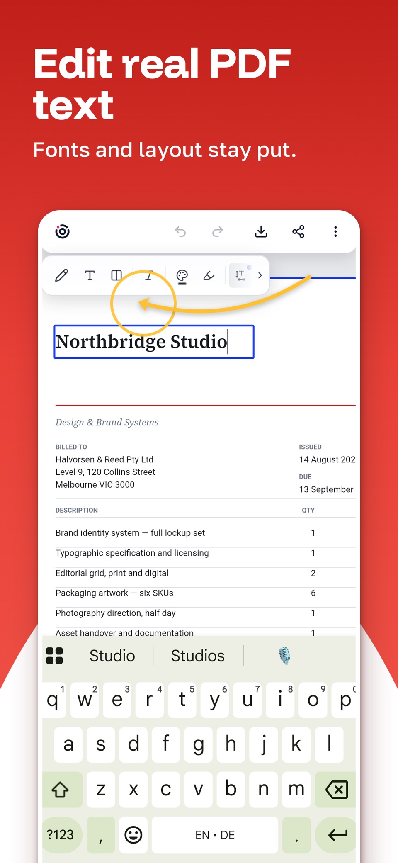The width and height of the screenshot is (398, 863).
Task: Toggle the Shift key on the keyboard
Action: [x=62, y=789]
